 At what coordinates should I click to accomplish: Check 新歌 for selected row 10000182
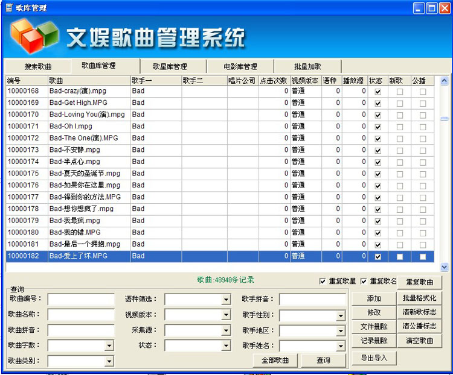point(400,257)
